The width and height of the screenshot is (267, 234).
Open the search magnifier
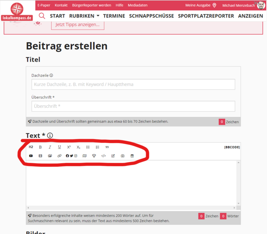[x=42, y=16]
